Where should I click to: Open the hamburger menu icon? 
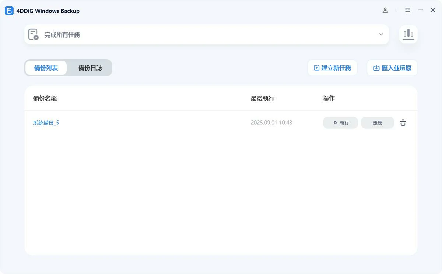pos(408,10)
